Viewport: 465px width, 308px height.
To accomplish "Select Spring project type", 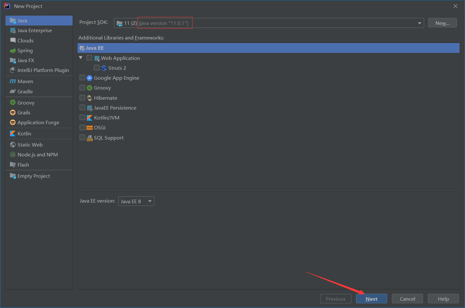I will 39,50.
